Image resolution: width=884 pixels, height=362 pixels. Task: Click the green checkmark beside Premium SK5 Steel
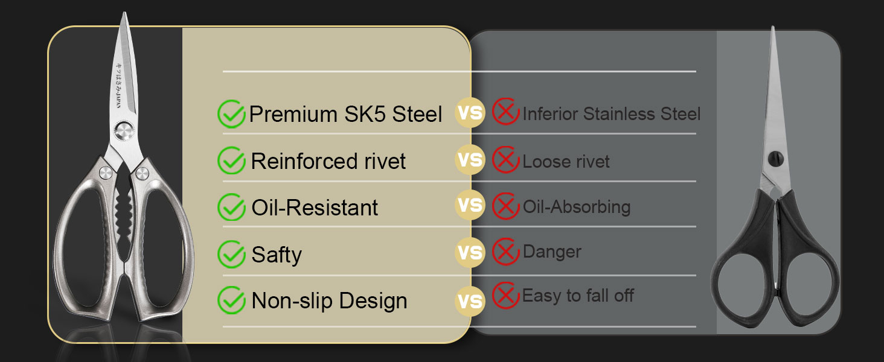point(231,113)
